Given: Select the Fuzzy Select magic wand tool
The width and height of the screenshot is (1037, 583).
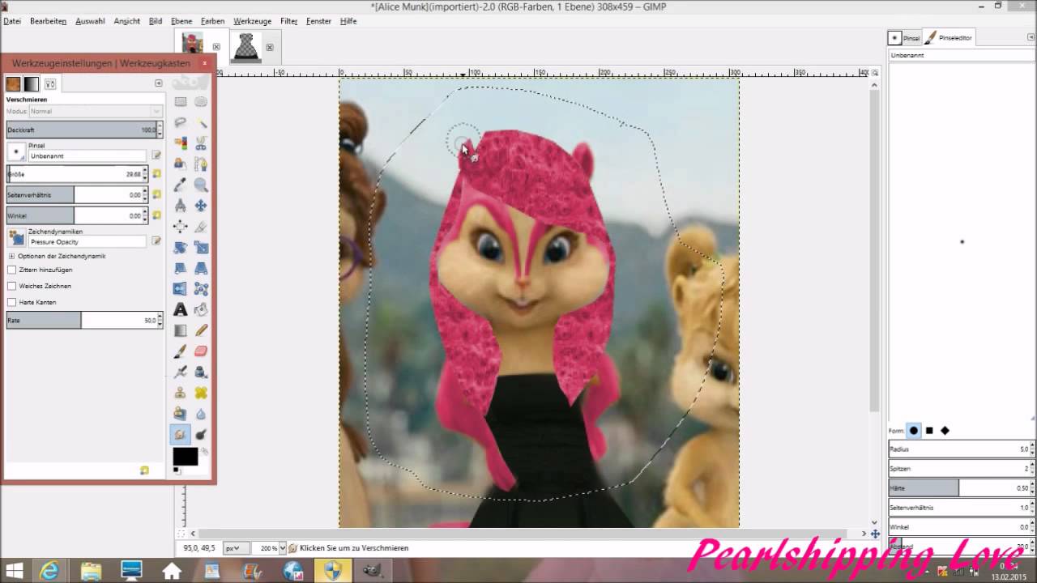Looking at the screenshot, I should click(x=201, y=123).
